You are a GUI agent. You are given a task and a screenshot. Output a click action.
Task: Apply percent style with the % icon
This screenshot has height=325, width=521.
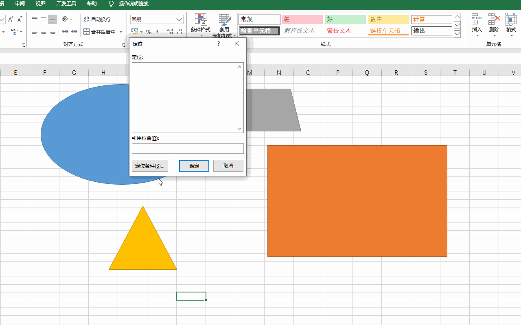149,32
